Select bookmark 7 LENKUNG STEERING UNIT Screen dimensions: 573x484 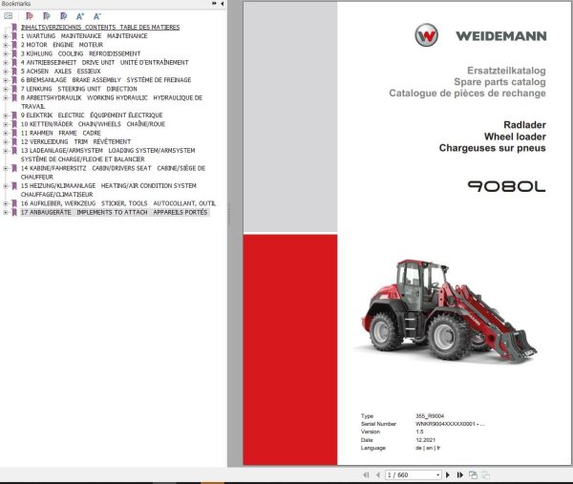coord(79,89)
